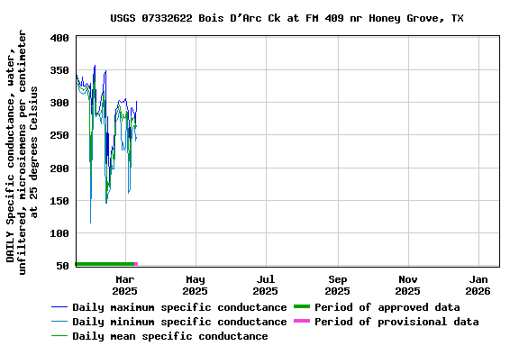This screenshot has height=346, width=519.
Task: Click the y-axis value 150
Action: pyautogui.click(x=59, y=201)
